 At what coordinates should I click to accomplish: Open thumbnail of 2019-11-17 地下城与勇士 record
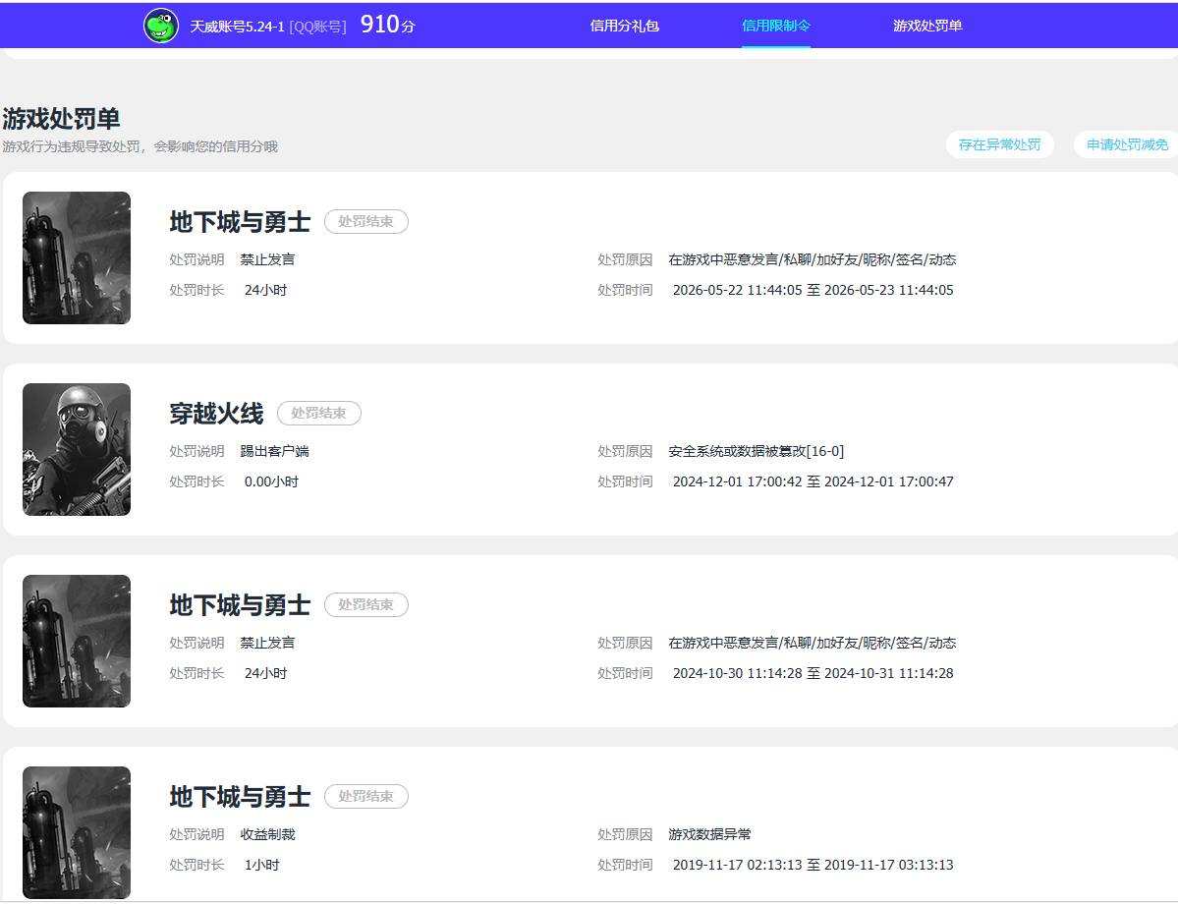pyautogui.click(x=77, y=832)
